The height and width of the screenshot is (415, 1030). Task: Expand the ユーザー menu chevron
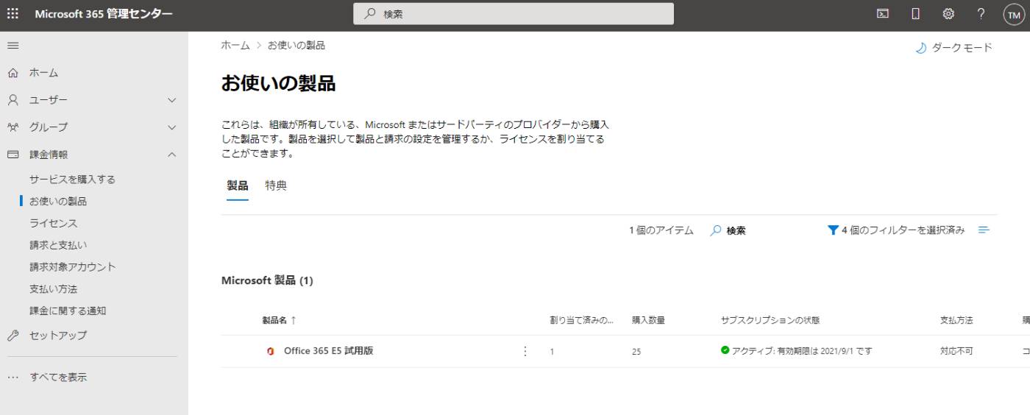click(172, 100)
